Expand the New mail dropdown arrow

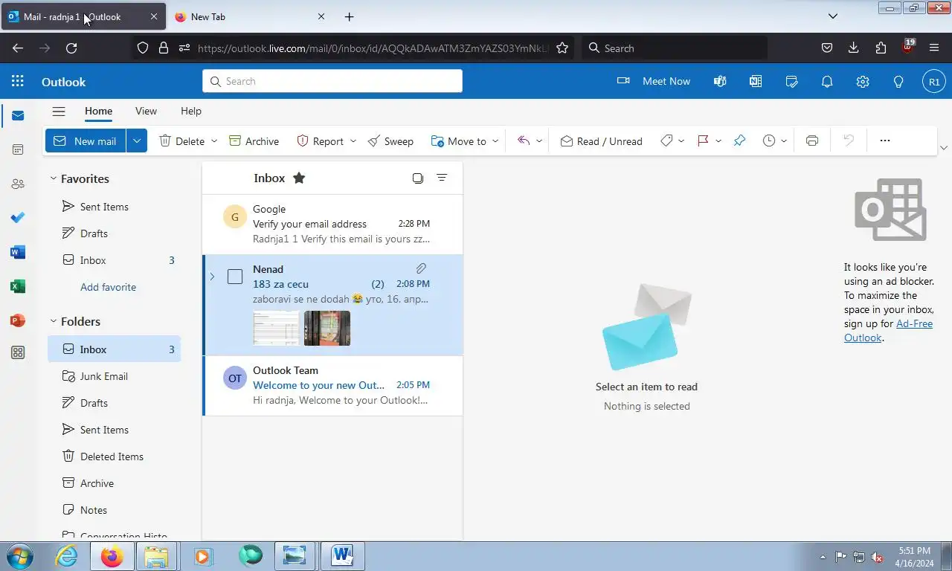pyautogui.click(x=137, y=141)
